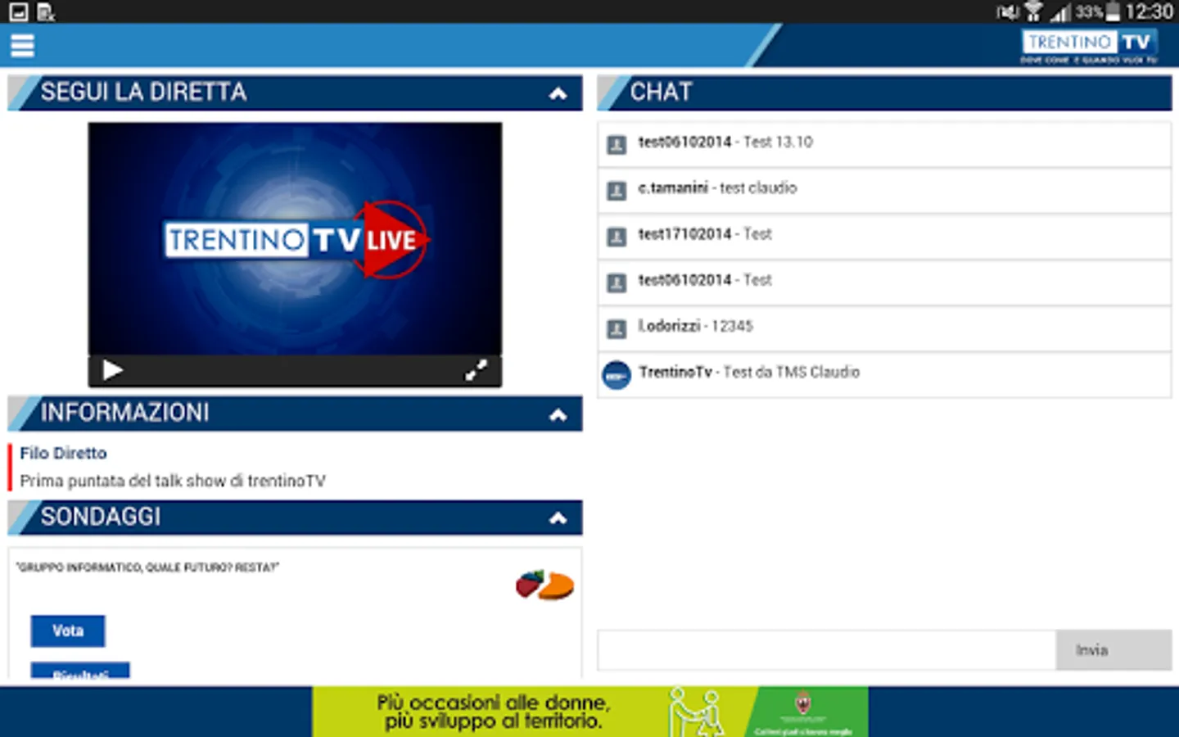The width and height of the screenshot is (1179, 737).
Task: Tap the INFORMAZIONI header title
Action: [125, 413]
